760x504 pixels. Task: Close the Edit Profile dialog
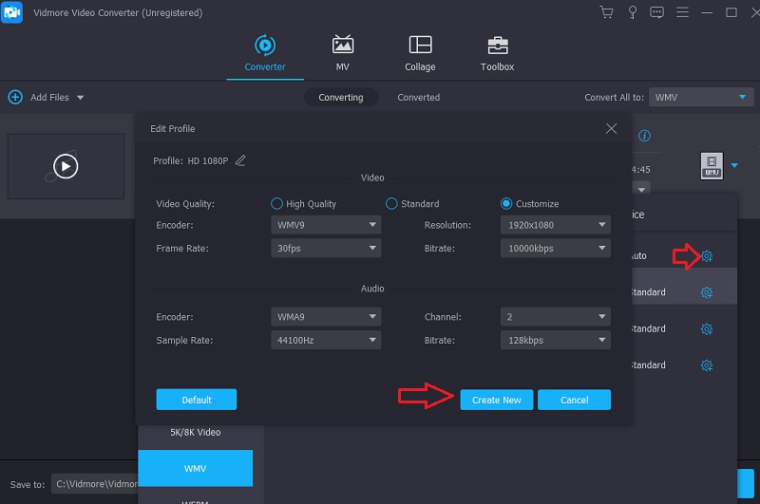(x=611, y=128)
